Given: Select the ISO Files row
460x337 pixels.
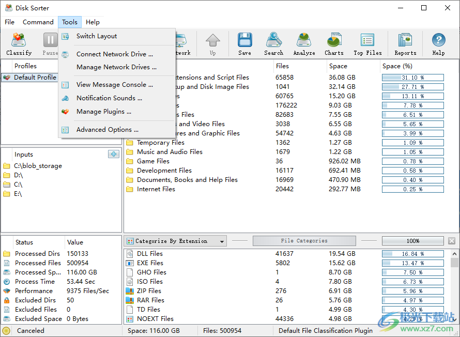Looking at the screenshot, I should click(287, 282).
